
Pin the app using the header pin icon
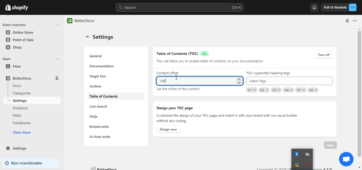pyautogui.click(x=347, y=20)
